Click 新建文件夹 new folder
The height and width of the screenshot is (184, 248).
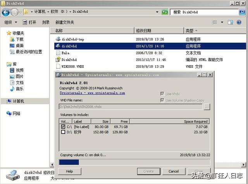pos(65,22)
